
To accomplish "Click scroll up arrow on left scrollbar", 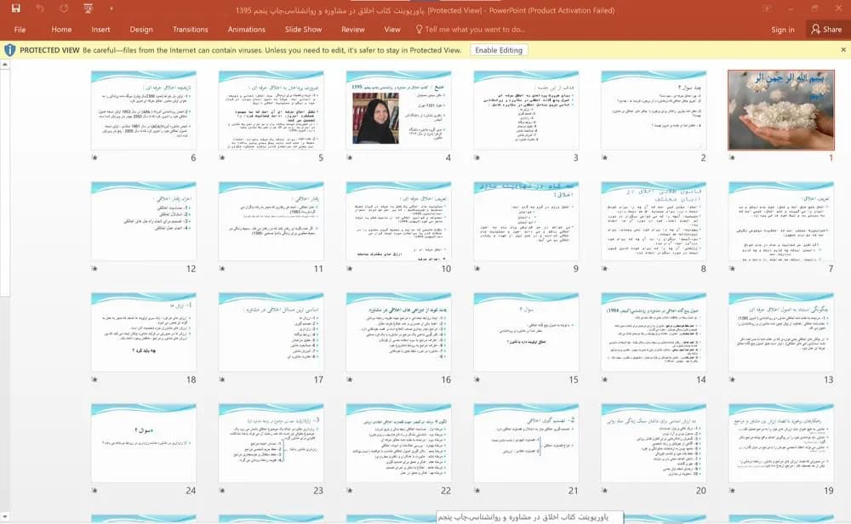I will click(x=5, y=64).
